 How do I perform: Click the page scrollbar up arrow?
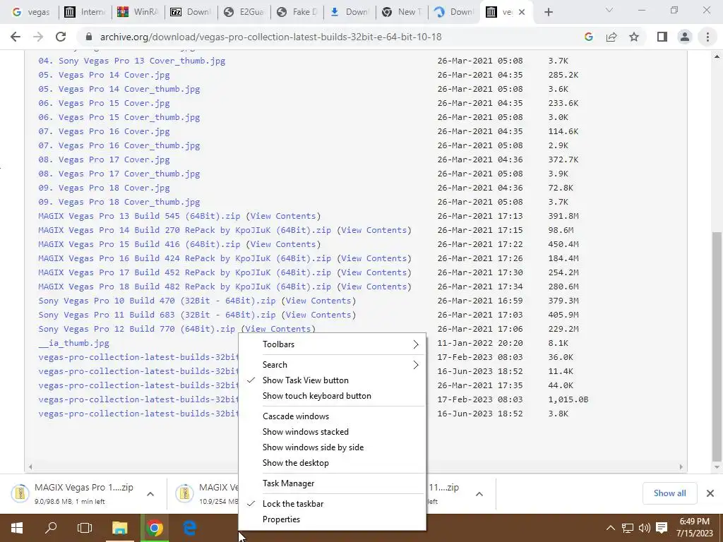pos(717,56)
